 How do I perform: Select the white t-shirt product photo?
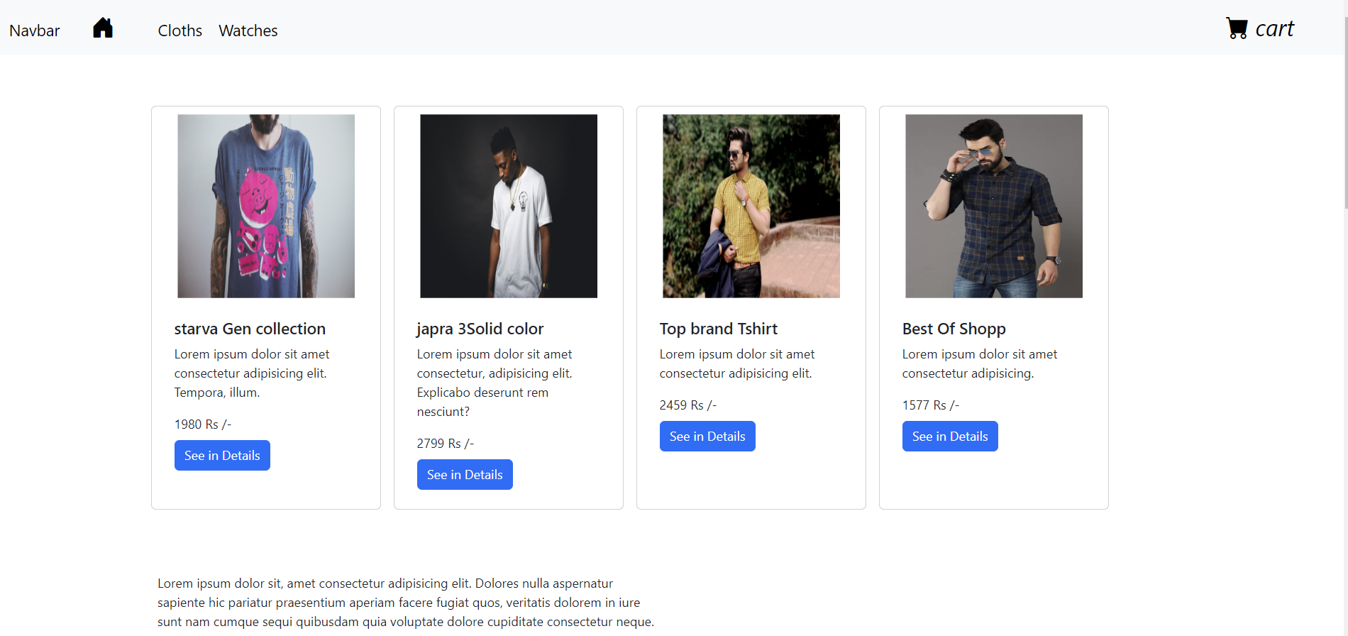(x=509, y=206)
